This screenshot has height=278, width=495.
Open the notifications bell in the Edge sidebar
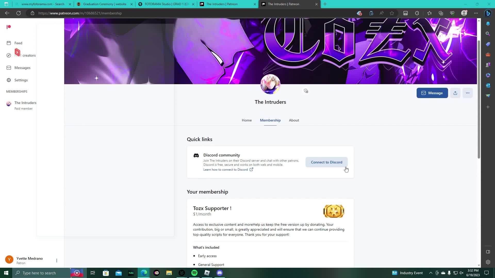point(488,23)
